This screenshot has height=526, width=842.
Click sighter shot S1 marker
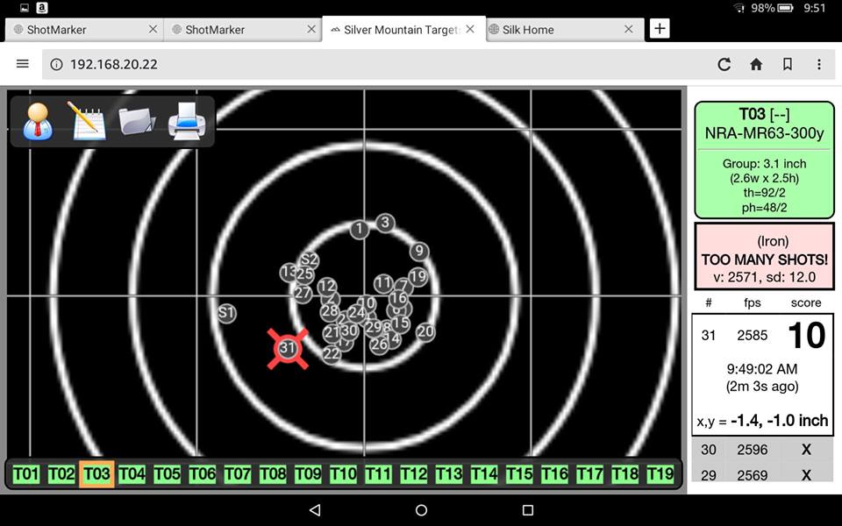226,313
